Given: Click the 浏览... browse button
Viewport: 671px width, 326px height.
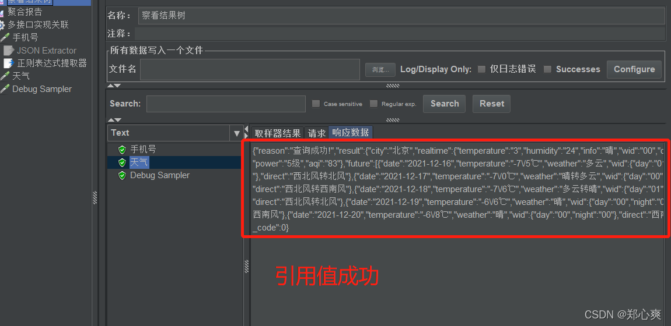Looking at the screenshot, I should click(x=380, y=69).
